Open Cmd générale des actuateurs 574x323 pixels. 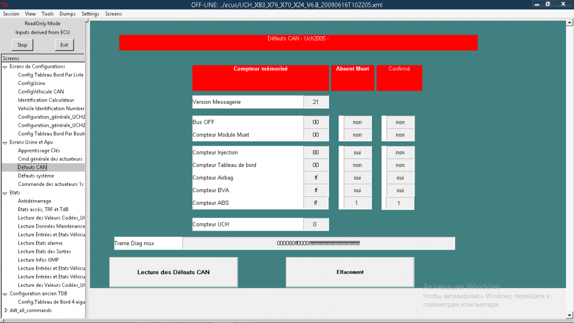tap(50, 159)
